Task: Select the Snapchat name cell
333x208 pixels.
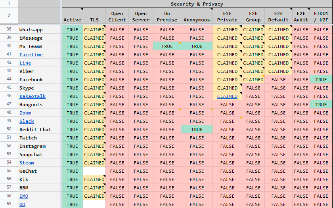Action: [x=39, y=155]
